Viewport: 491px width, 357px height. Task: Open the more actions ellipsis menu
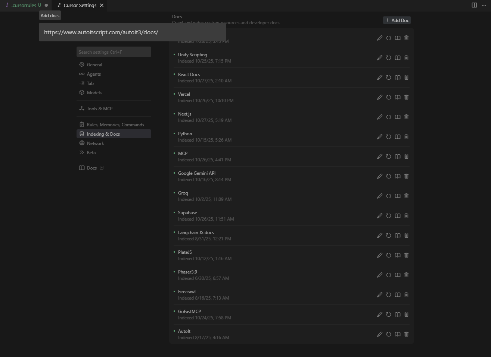click(x=484, y=5)
